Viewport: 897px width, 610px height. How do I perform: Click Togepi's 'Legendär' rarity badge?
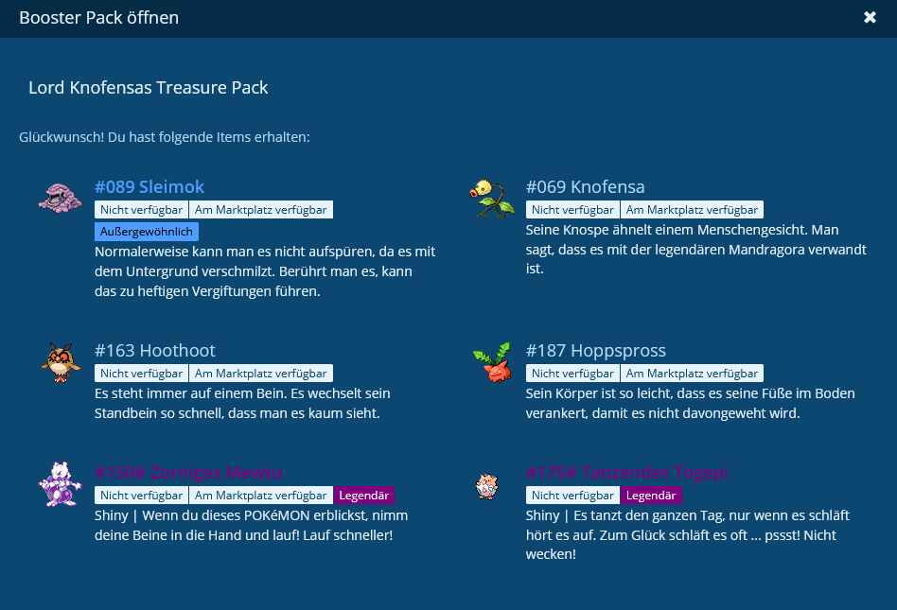651,496
